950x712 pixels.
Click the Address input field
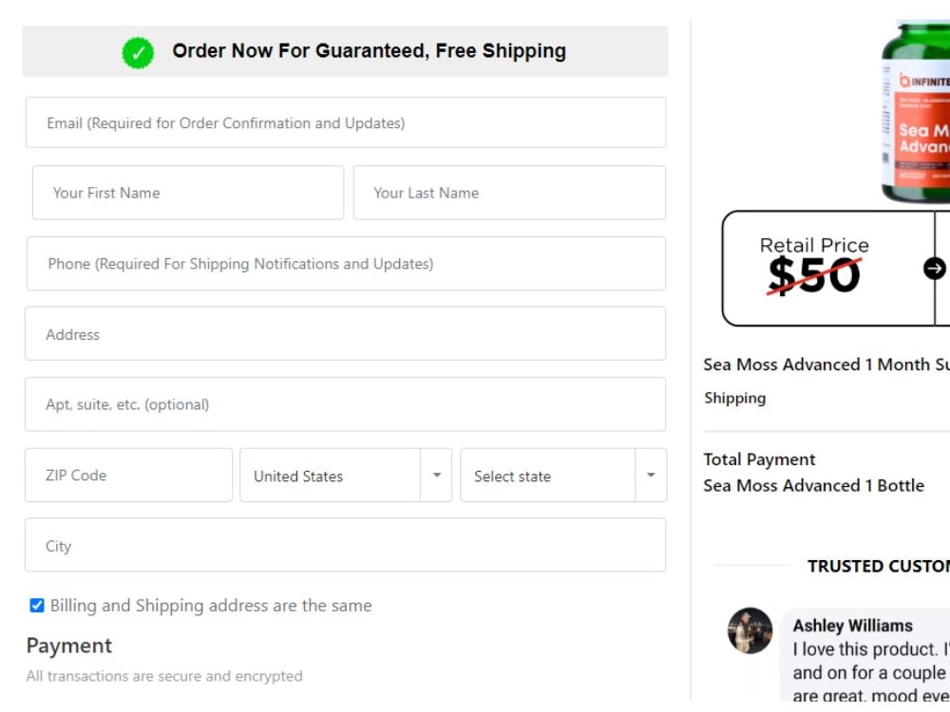click(x=344, y=334)
